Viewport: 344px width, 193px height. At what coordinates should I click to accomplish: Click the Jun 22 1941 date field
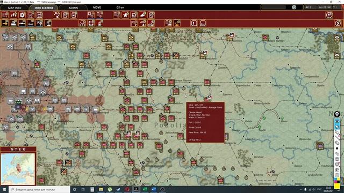[325, 7]
